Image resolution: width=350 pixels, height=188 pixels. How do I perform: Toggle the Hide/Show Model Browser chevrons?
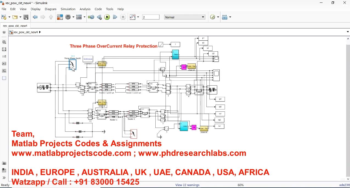(x=4, y=178)
